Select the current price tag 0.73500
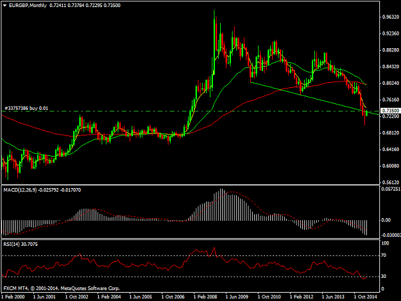Image resolution: width=401 pixels, height=301 pixels. 390,110
